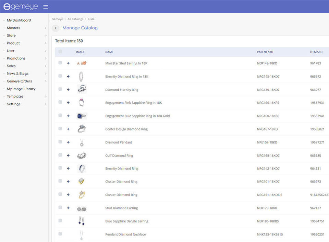The width and height of the screenshot is (329, 242).
Task: Open Engagement Blue Sapphire Ring thumbnail
Action: click(82, 116)
